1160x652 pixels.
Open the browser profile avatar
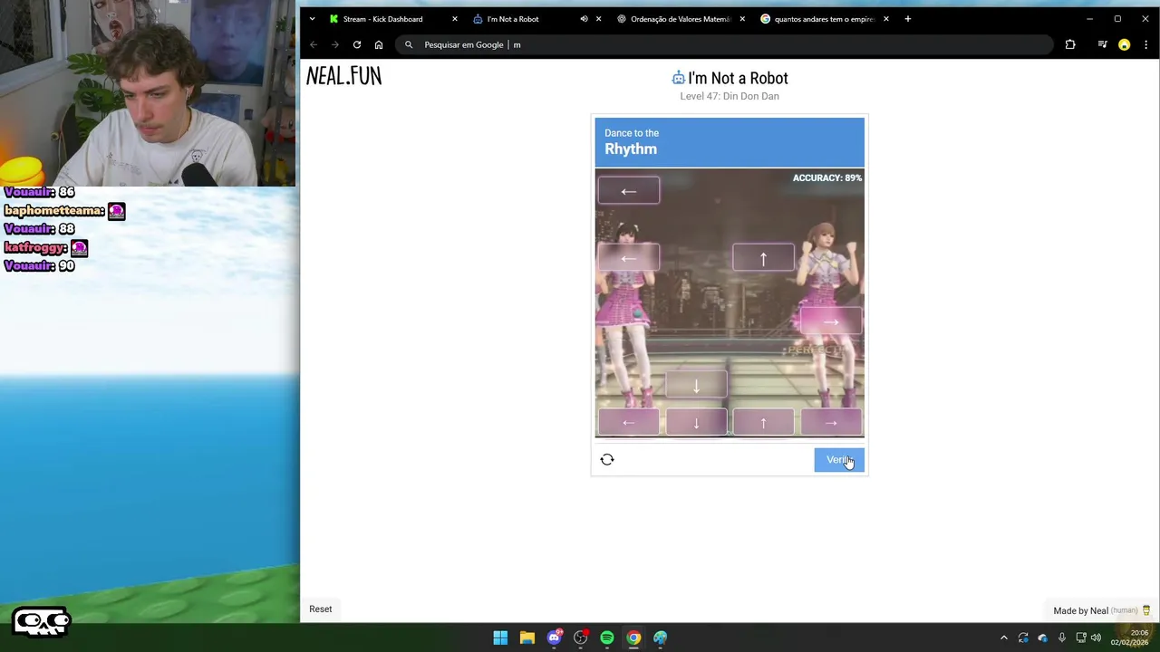coord(1124,44)
